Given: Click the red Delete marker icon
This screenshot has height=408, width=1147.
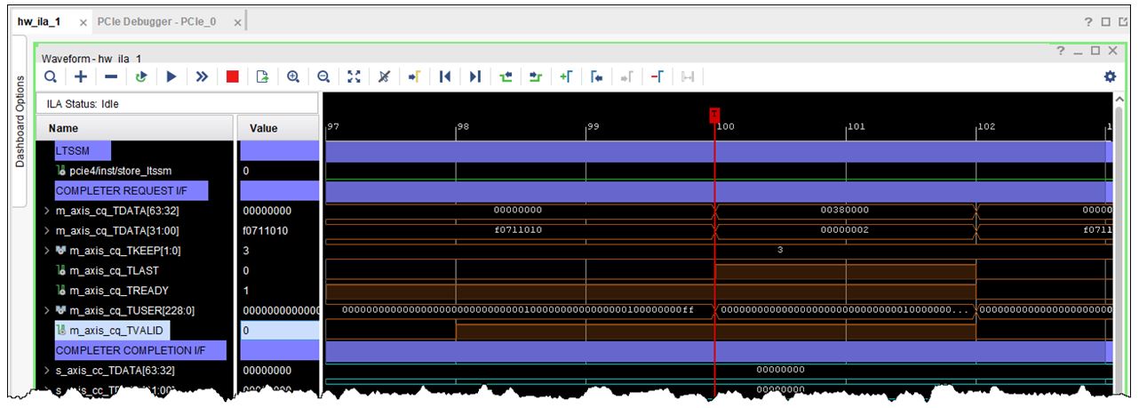Looking at the screenshot, I should point(657,76).
